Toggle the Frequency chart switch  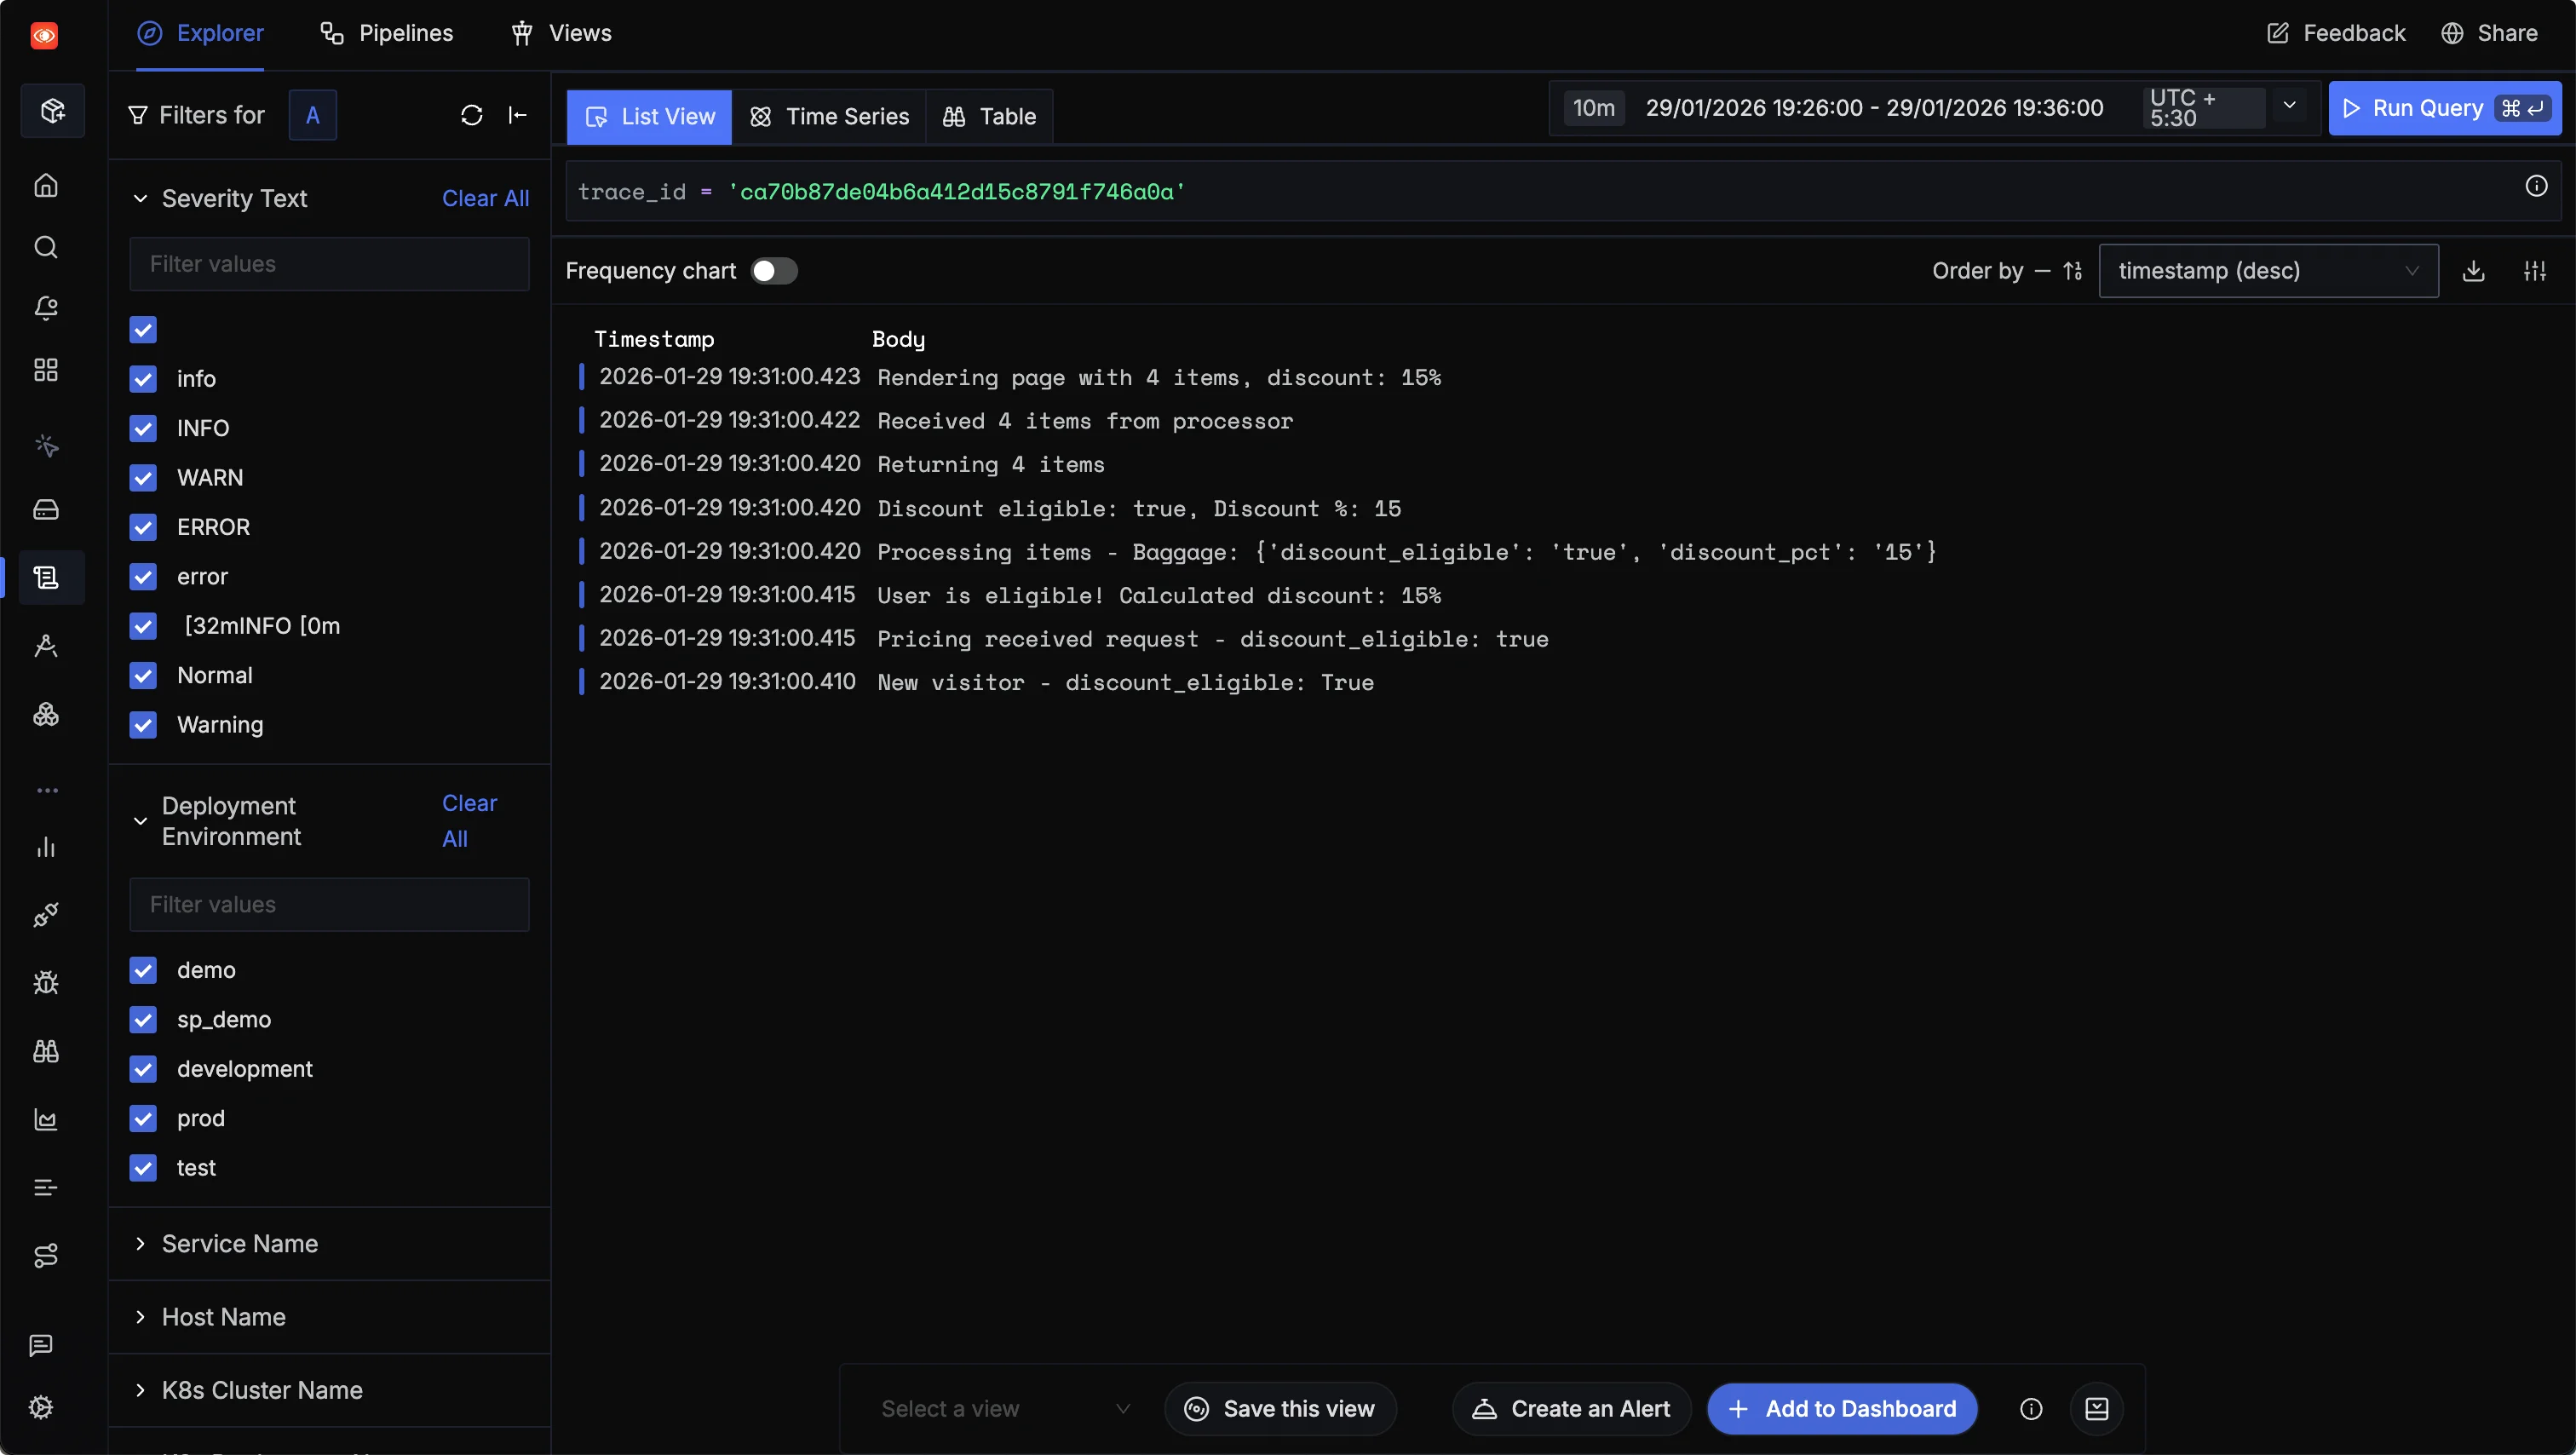click(774, 271)
